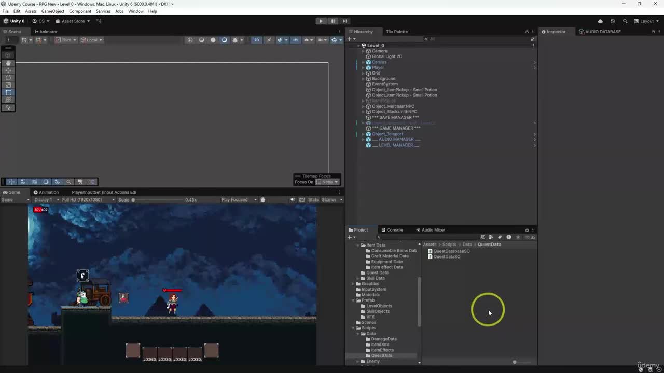Click the Project icon size slider

coord(522,362)
